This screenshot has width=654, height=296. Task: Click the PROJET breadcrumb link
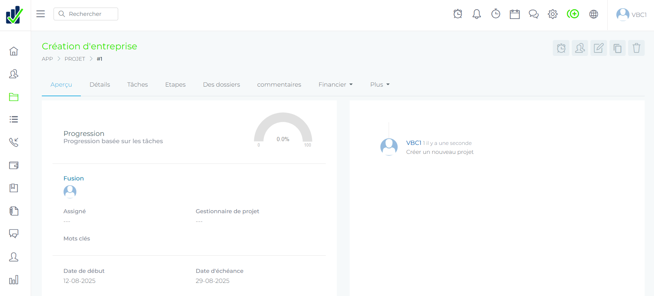coord(75,59)
